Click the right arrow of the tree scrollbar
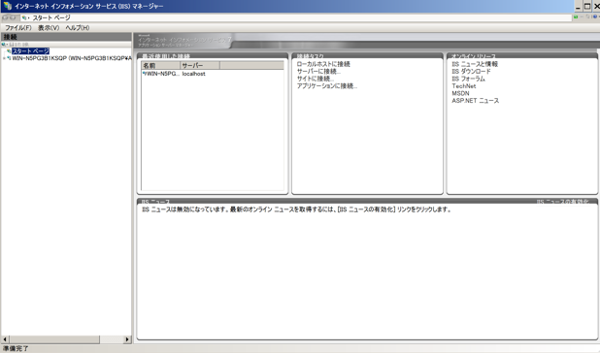The width and height of the screenshot is (600, 353). 127,339
